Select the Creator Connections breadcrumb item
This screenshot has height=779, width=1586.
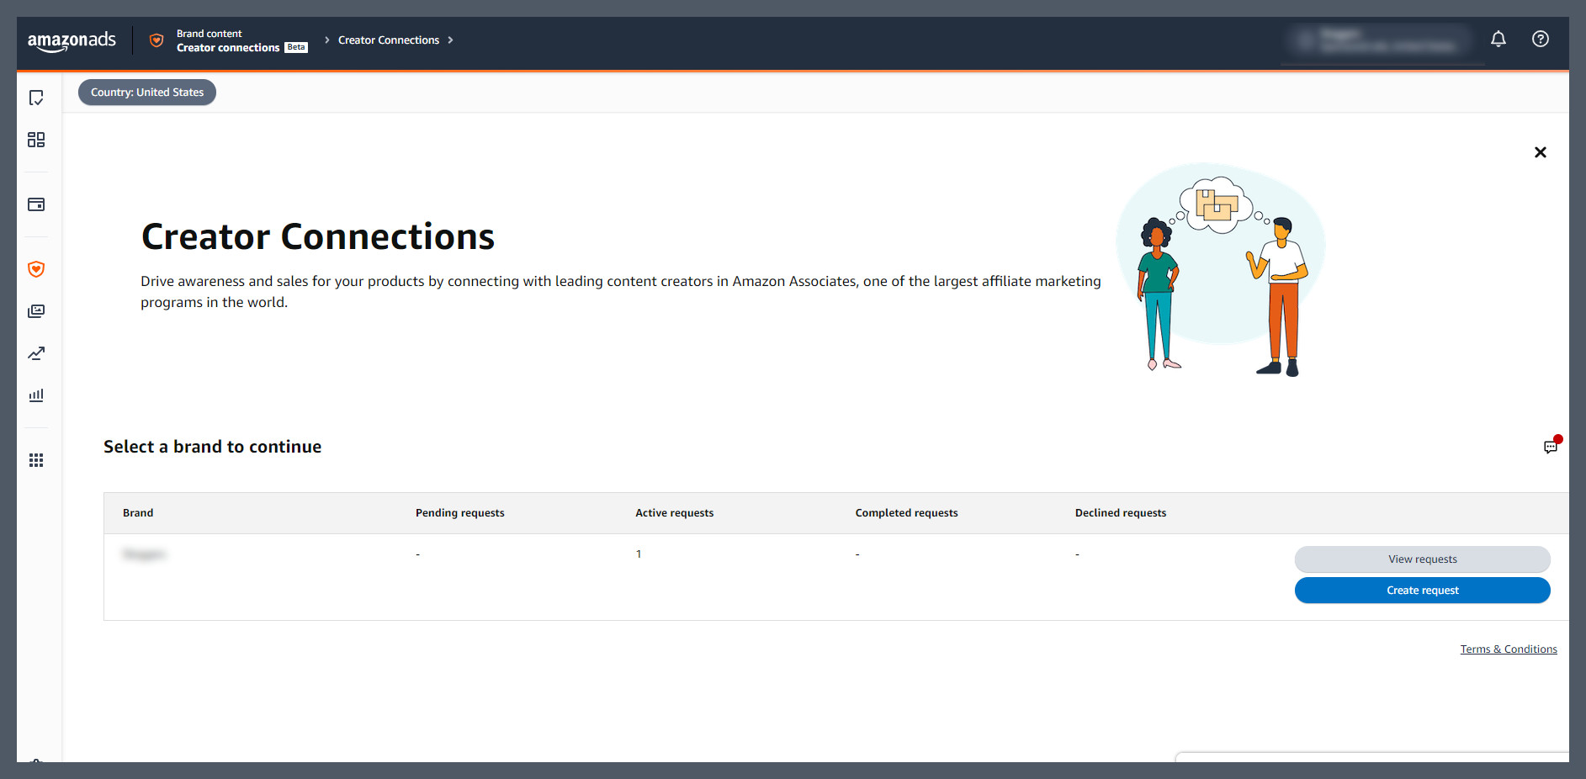388,40
